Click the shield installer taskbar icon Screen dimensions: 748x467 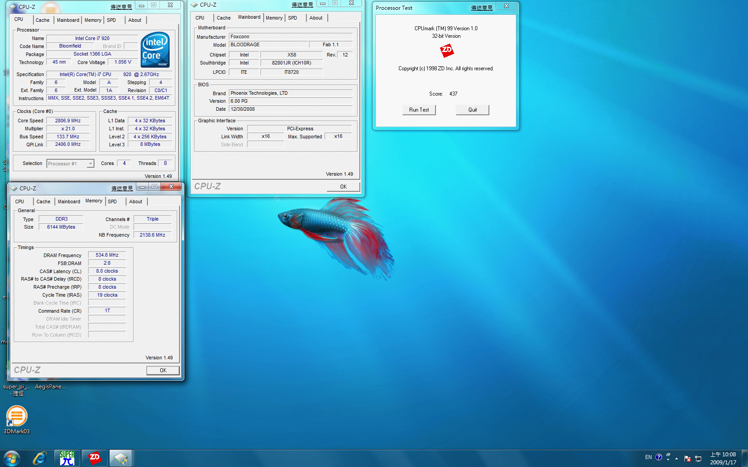121,458
